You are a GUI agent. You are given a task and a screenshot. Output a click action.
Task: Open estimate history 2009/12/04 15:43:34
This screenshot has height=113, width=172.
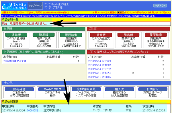15,61
